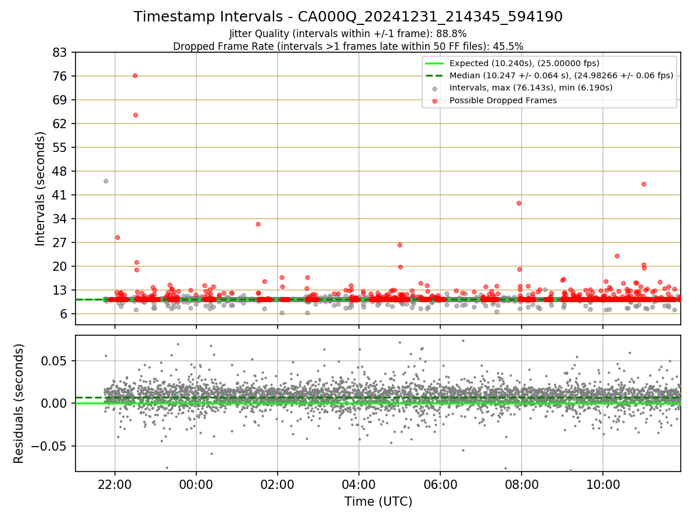Click the red dot swatch in the legend
Screen dimensions: 697x522
point(434,100)
